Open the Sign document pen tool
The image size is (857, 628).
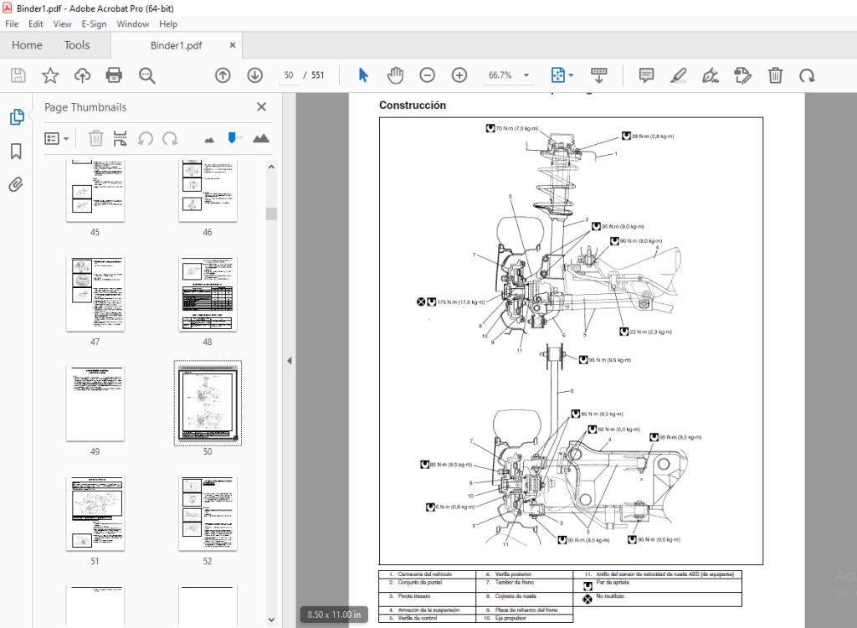pyautogui.click(x=710, y=75)
